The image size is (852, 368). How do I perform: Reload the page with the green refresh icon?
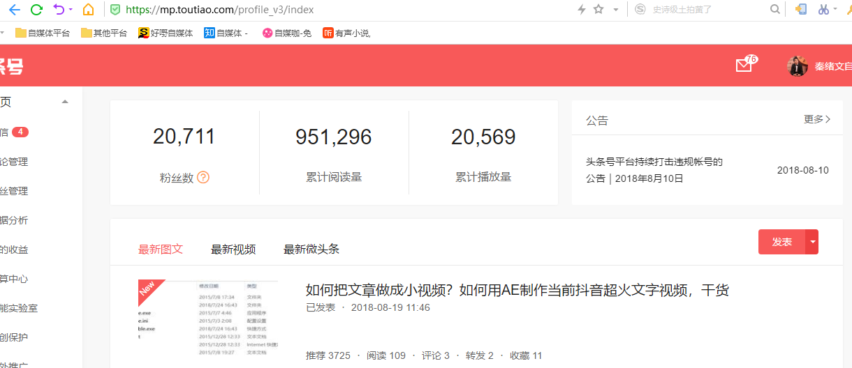click(36, 10)
